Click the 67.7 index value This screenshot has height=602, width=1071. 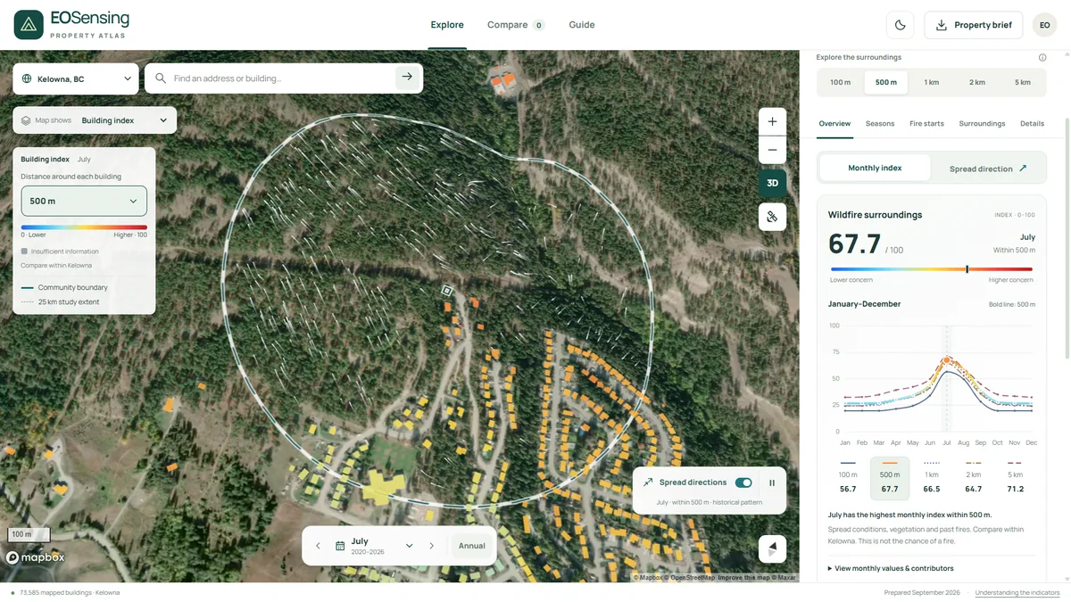pyautogui.click(x=855, y=243)
